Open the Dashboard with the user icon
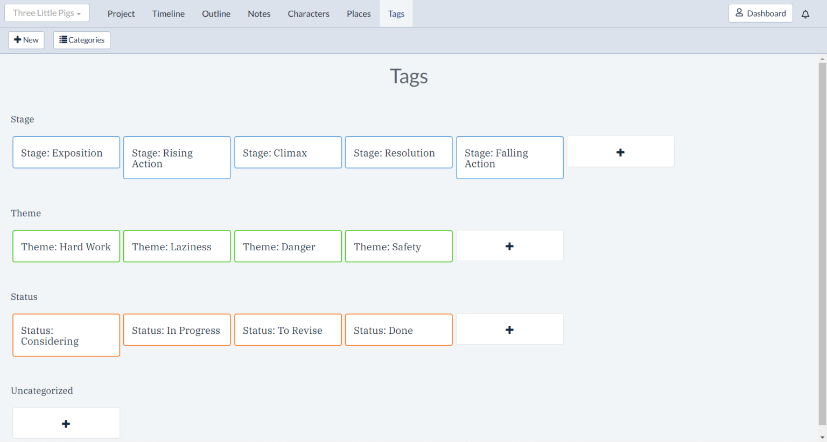The height and width of the screenshot is (442, 827). [760, 13]
